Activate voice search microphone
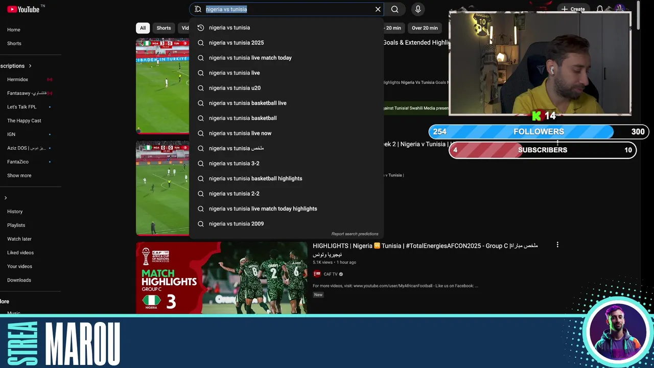The height and width of the screenshot is (368, 654). coord(418,9)
